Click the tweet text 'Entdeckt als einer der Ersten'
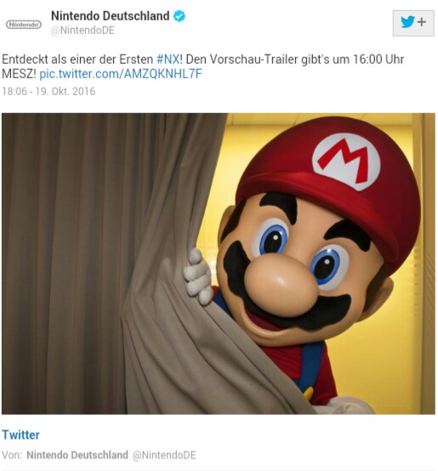This screenshot has width=438, height=471. coord(77,60)
